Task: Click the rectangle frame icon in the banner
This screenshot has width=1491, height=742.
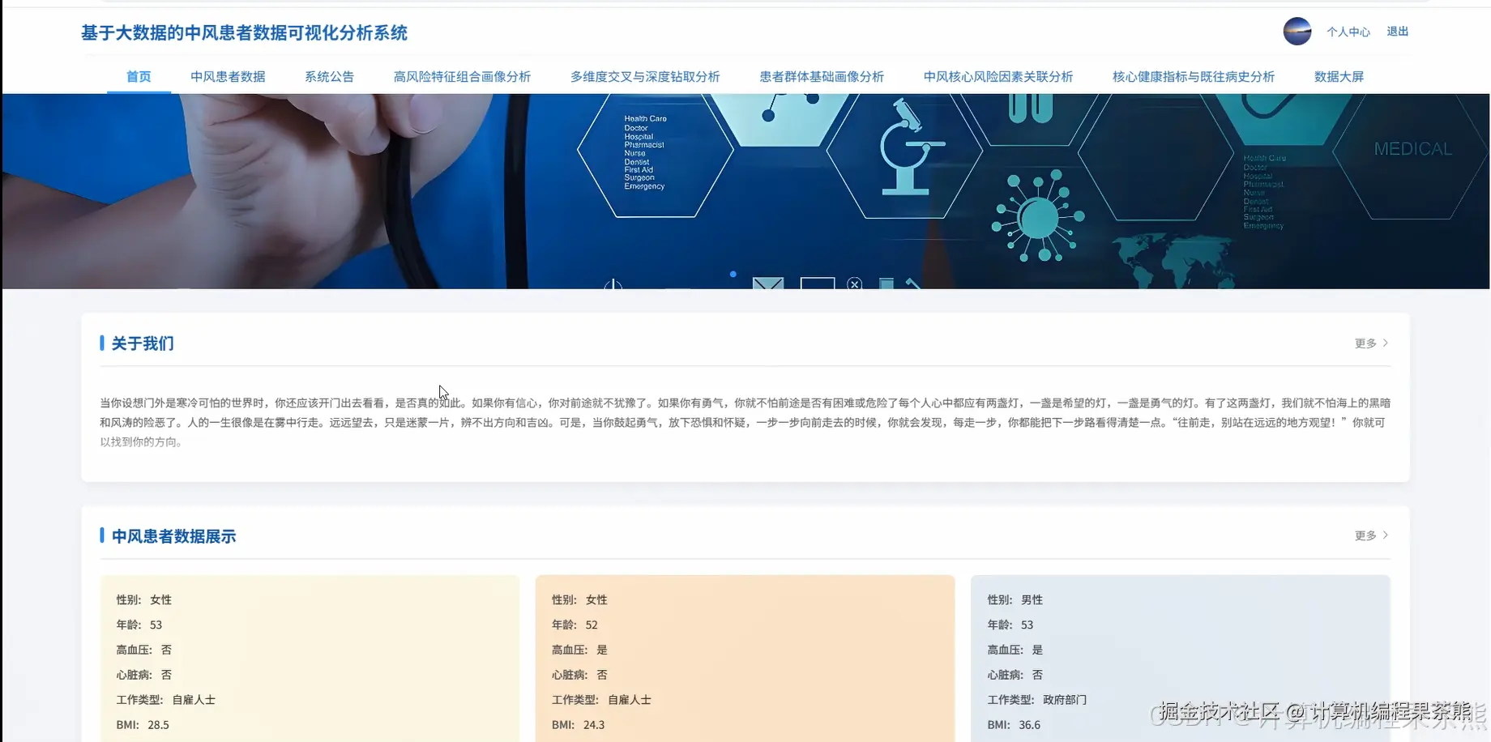Action: 817,285
